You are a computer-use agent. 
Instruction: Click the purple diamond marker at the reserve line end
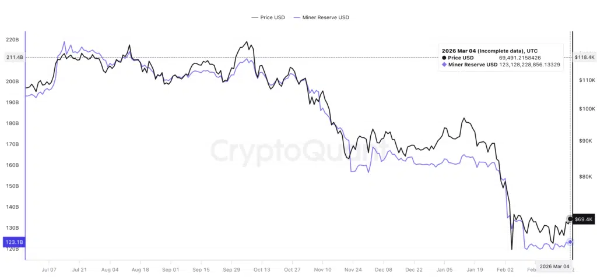pyautogui.click(x=570, y=242)
